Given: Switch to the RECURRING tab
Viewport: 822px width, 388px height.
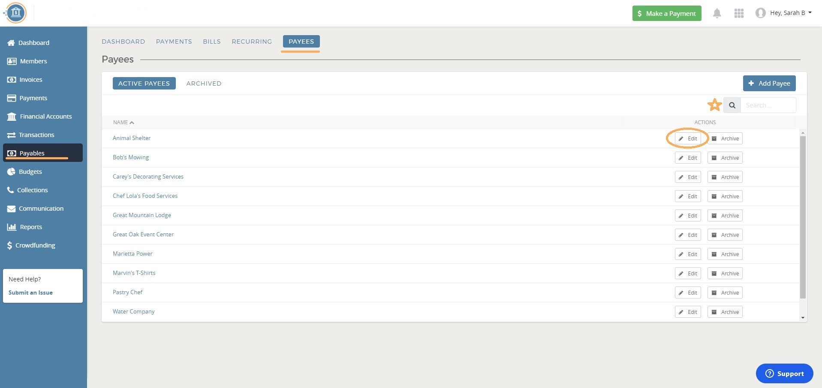Looking at the screenshot, I should coord(252,42).
